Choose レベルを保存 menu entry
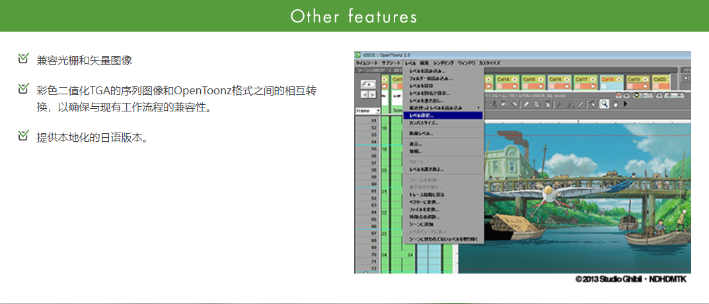The width and height of the screenshot is (709, 304). [443, 86]
